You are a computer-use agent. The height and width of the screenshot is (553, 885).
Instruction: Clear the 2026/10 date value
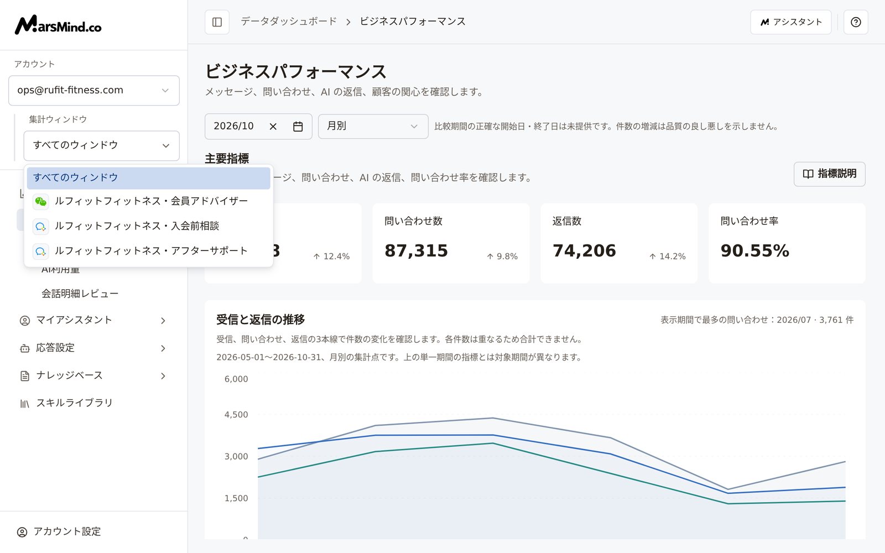(x=273, y=127)
